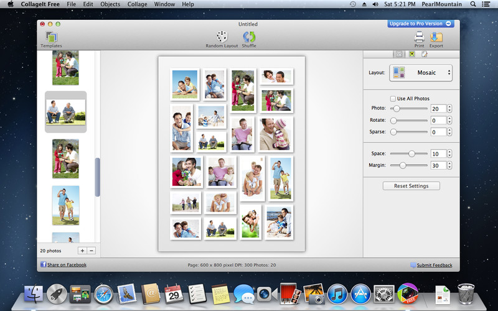Open Launchpad from the Dock
This screenshot has height=311, width=498.
tap(57, 294)
